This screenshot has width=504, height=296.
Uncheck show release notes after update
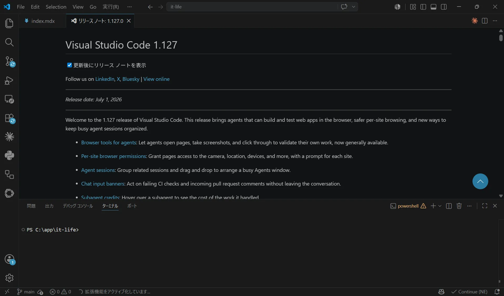click(x=70, y=65)
